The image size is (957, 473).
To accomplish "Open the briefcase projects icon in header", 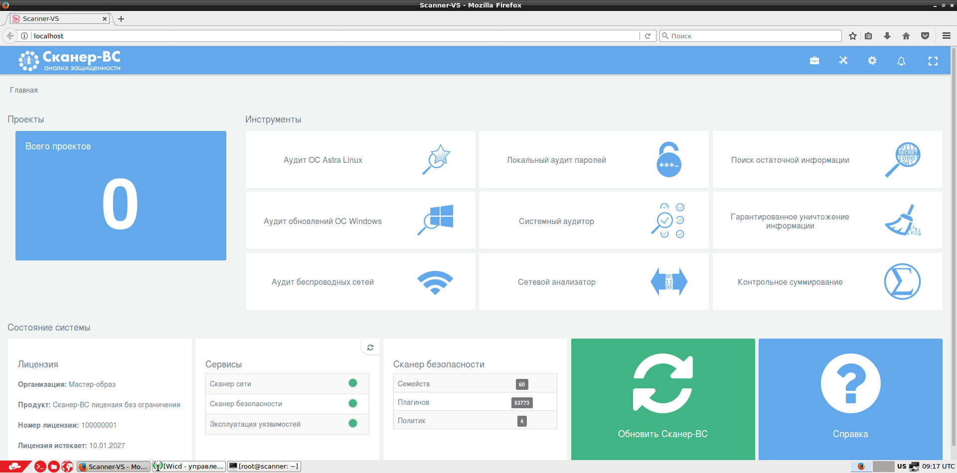I will tap(814, 61).
